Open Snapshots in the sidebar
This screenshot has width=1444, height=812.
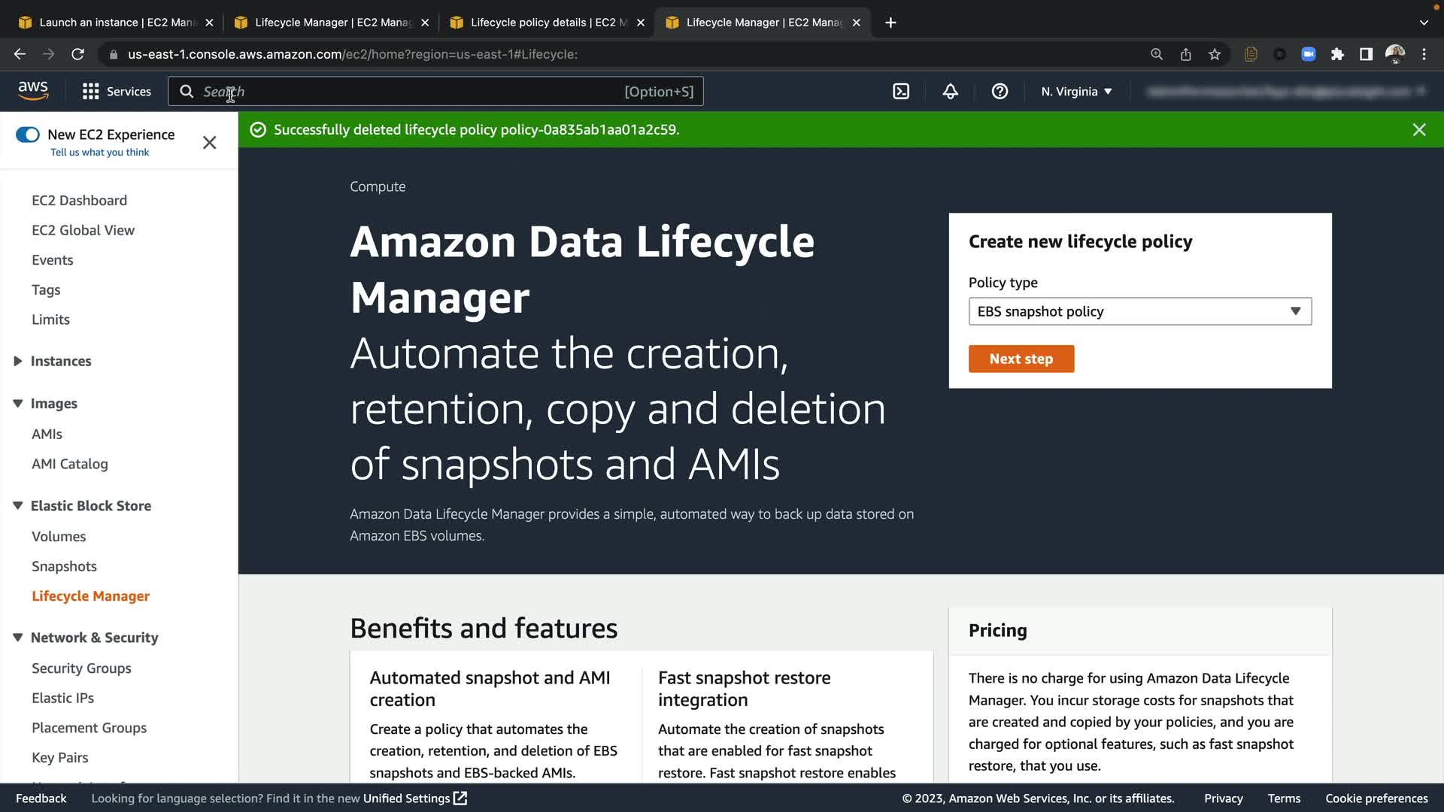point(64,566)
